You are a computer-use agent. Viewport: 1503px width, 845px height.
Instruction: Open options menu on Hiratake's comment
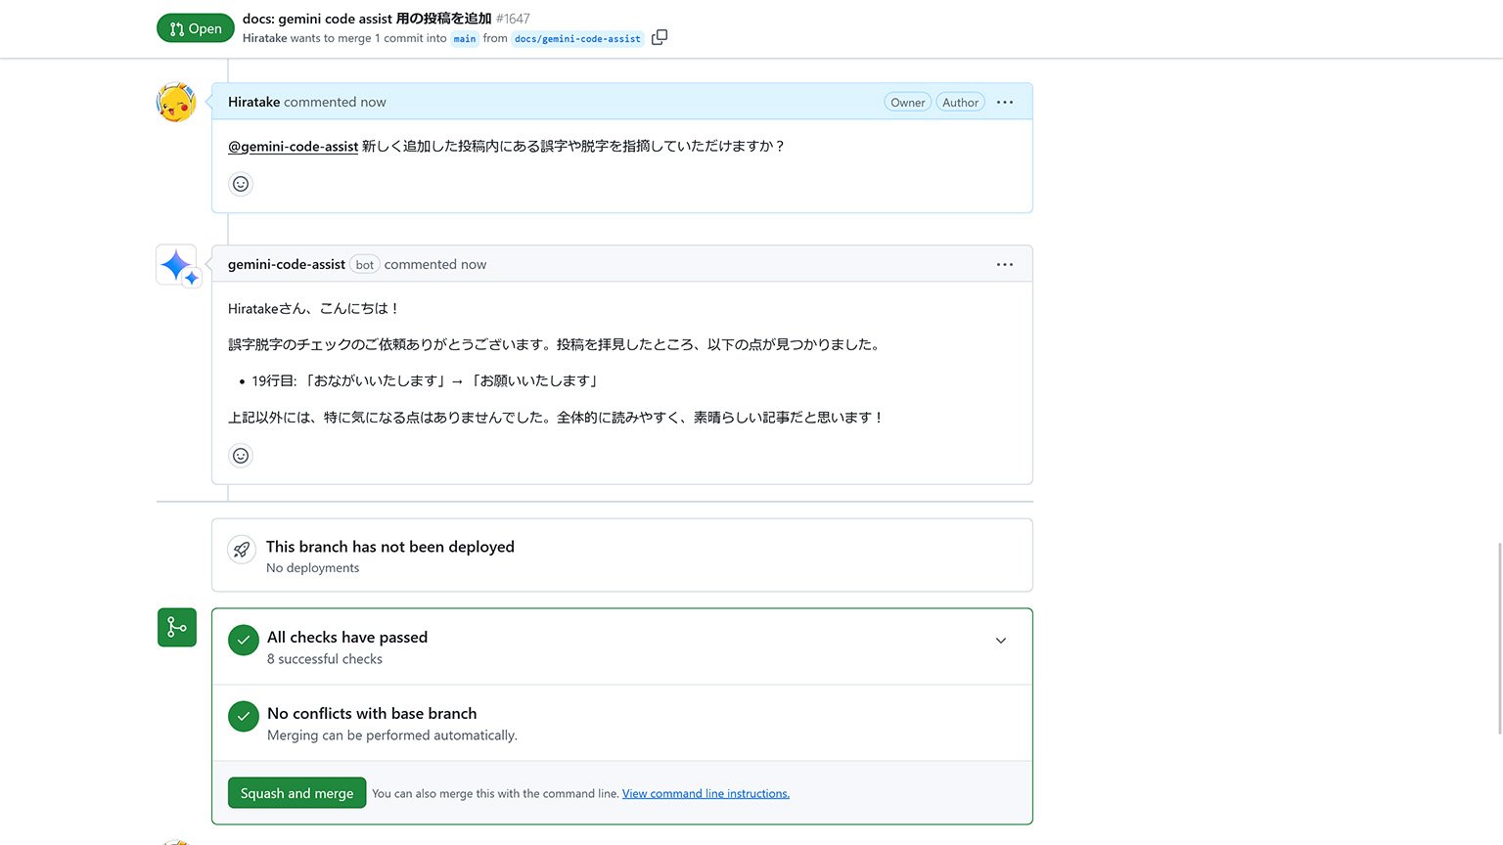(x=1005, y=102)
